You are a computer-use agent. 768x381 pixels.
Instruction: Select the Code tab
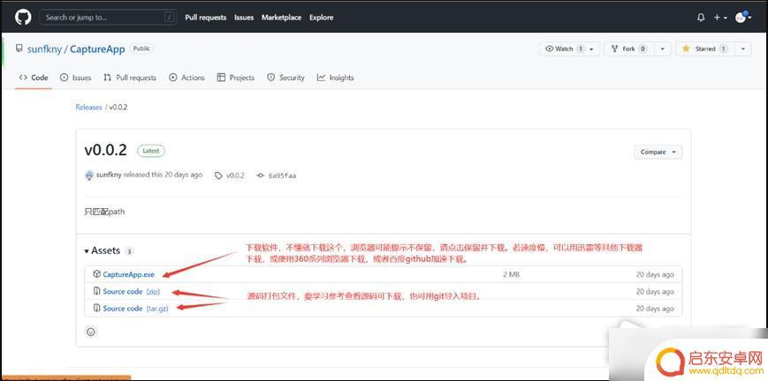[x=34, y=78]
